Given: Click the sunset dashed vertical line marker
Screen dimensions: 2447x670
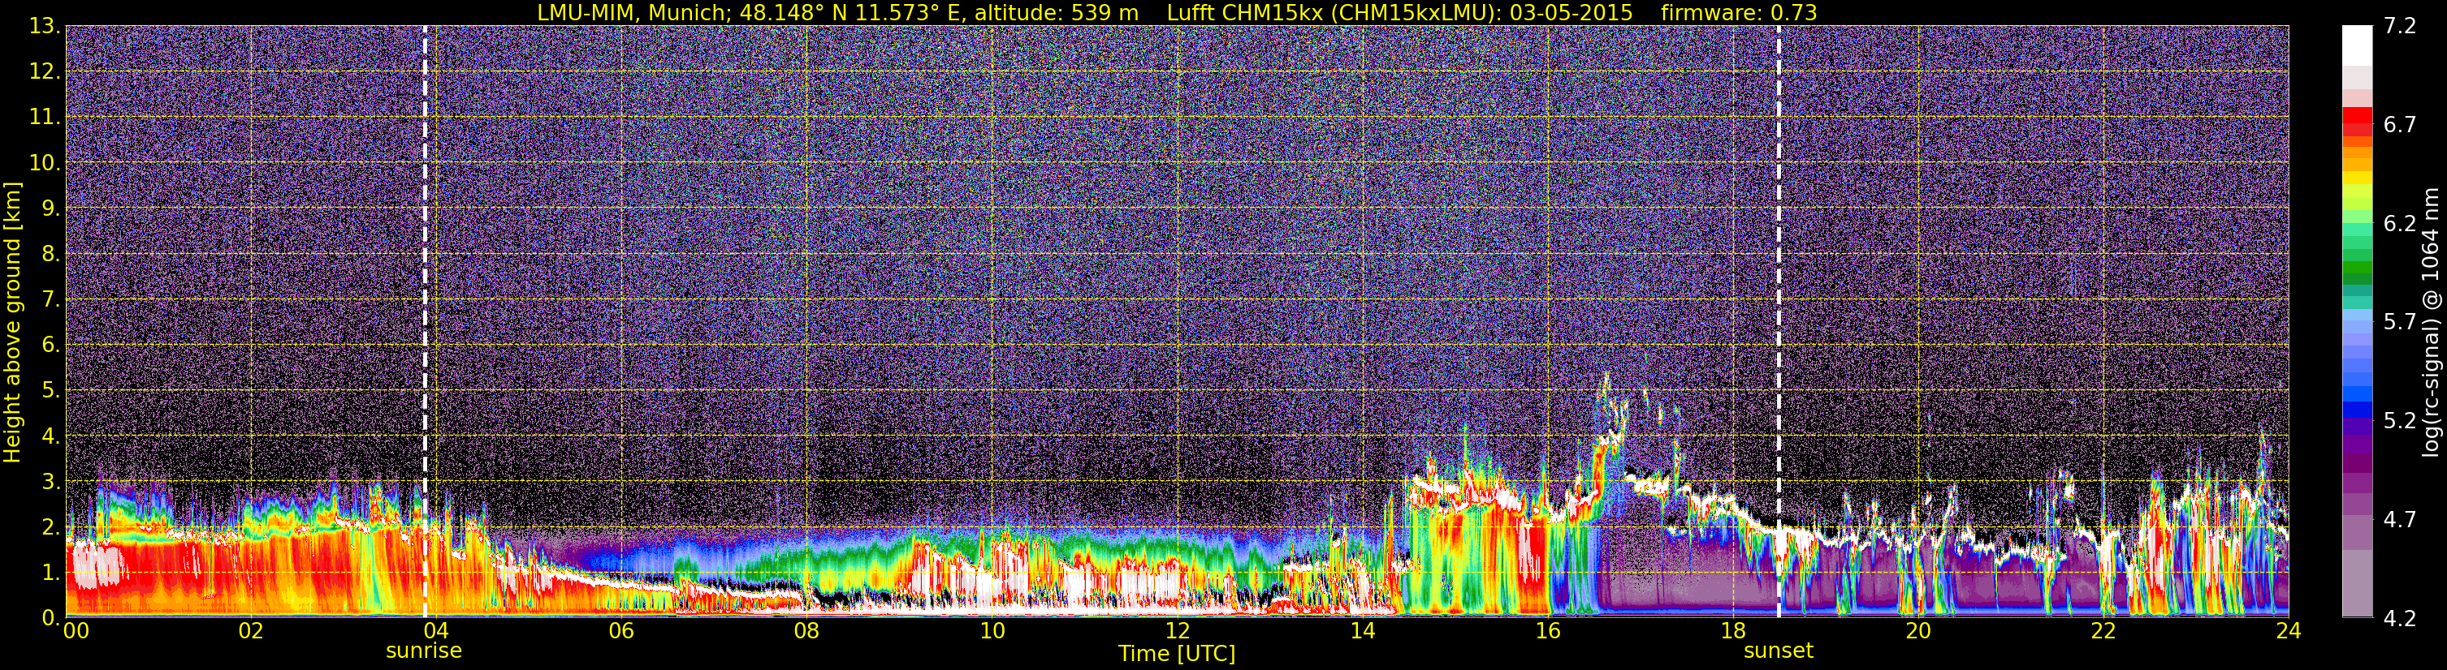Looking at the screenshot, I should click(1779, 320).
